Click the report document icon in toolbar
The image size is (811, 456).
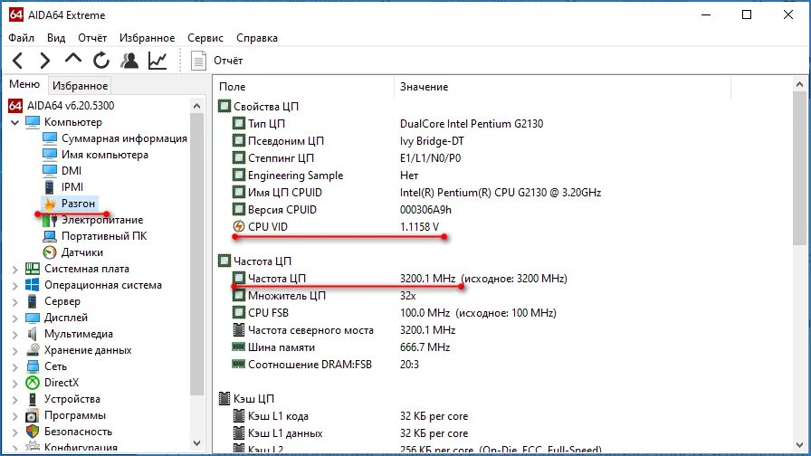(198, 61)
